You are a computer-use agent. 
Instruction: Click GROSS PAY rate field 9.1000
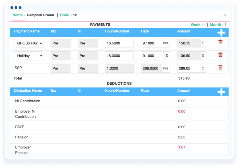[151, 43]
